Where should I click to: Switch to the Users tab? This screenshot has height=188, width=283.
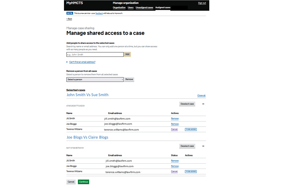click(x=131, y=7)
